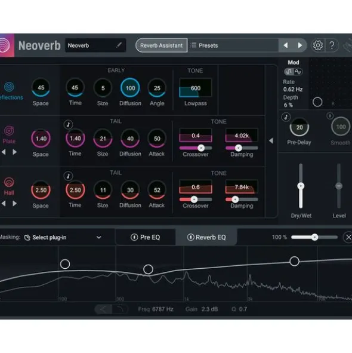Screen dimensions: 352x353
Task: Toggle tempo sync note icon in Plate Tail
Action: pos(68,124)
